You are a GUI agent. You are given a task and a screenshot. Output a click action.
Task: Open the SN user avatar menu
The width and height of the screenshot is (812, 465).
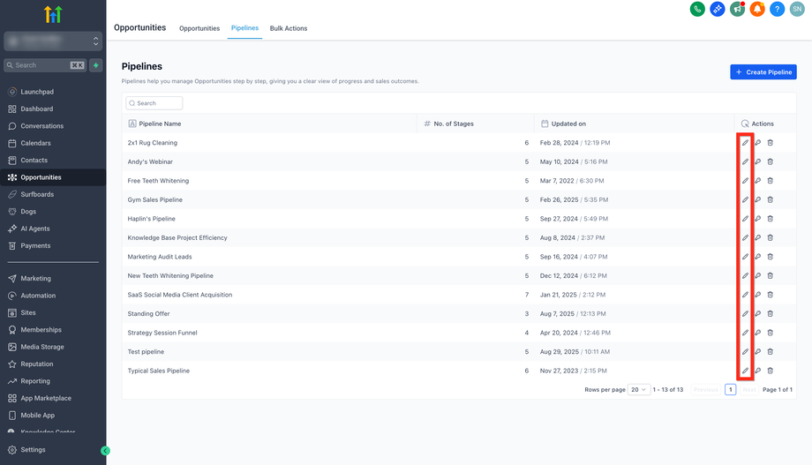(x=797, y=9)
